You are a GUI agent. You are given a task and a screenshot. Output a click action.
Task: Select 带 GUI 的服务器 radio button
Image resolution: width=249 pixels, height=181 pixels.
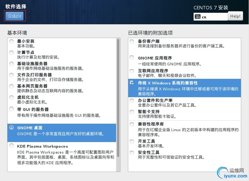coord(12,109)
